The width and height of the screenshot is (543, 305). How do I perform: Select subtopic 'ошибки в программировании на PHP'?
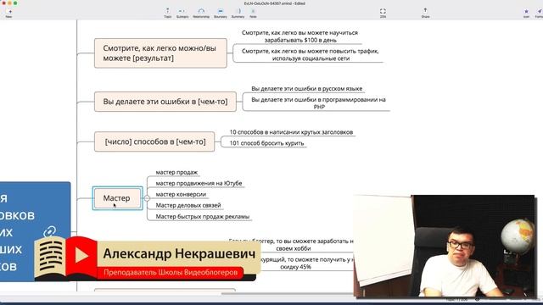(319, 103)
